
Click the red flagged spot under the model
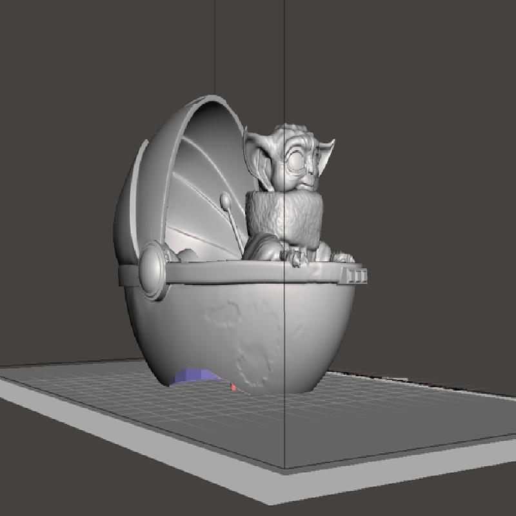click(233, 386)
